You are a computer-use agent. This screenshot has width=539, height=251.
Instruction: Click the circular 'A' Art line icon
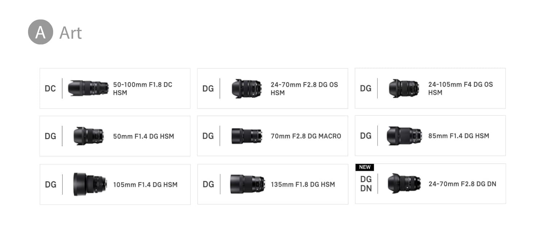(41, 32)
